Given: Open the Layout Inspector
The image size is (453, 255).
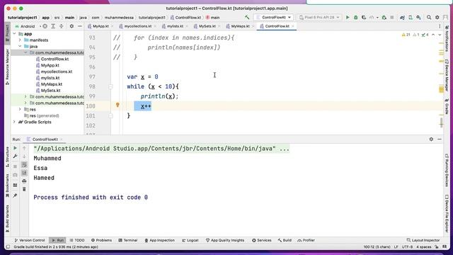Looking at the screenshot, I should click(423, 240).
